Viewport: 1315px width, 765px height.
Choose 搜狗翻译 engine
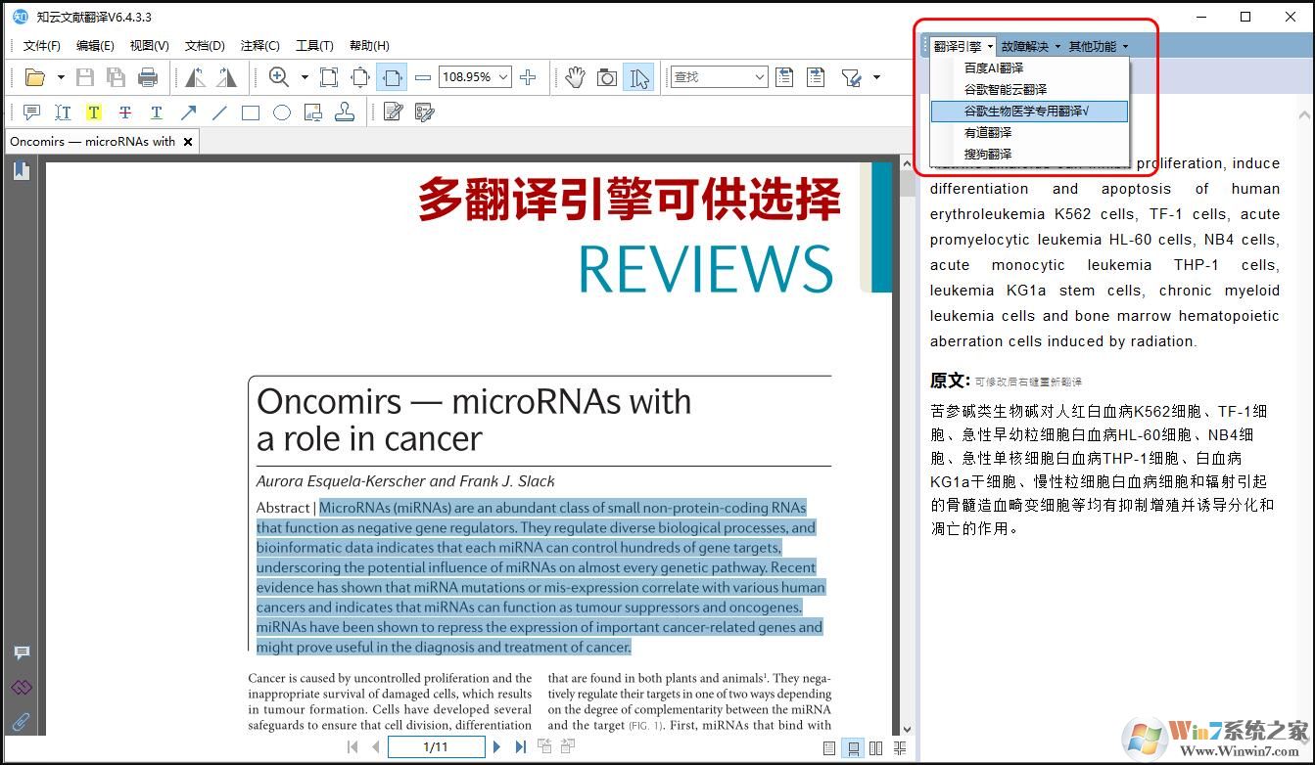[x=1029, y=155]
